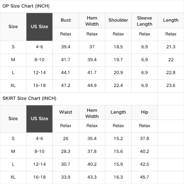Click the dark US Size header in OP chart
Screen dimensions: 184x184
click(x=39, y=27)
